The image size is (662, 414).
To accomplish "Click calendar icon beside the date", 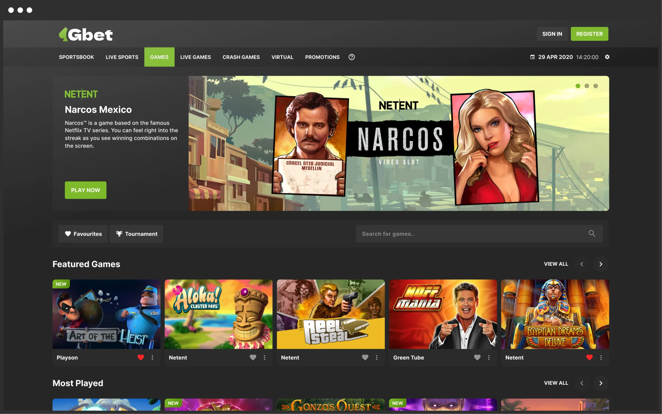I will (532, 57).
